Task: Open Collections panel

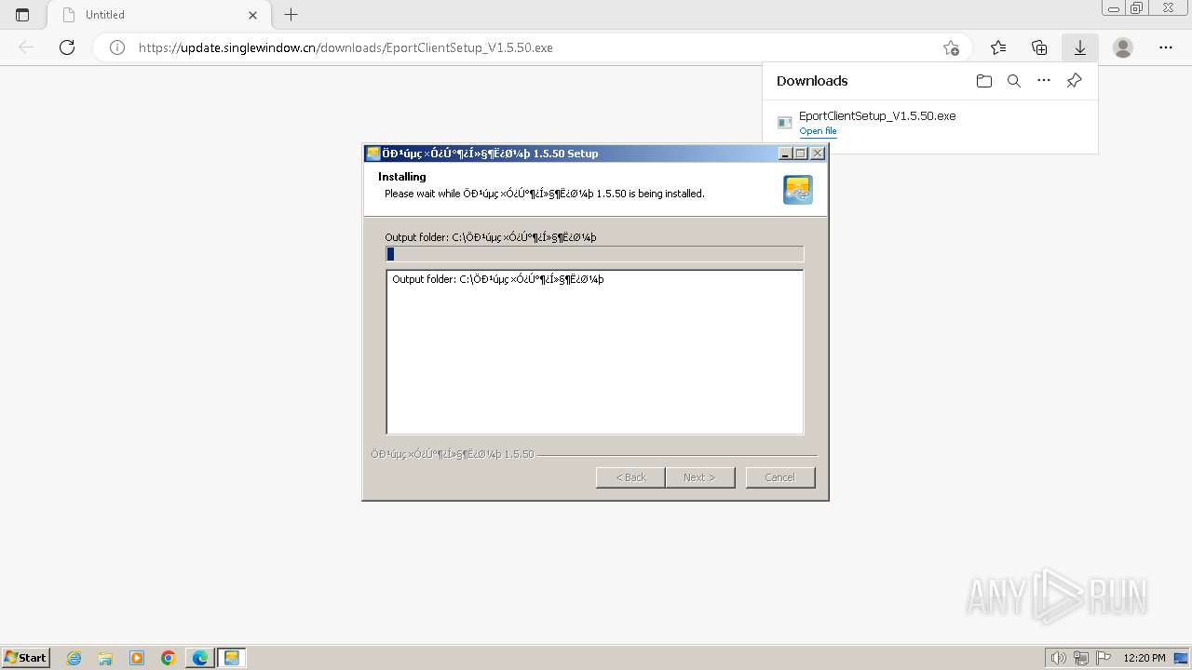Action: point(1039,47)
